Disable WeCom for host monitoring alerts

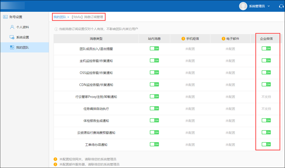[266, 61]
